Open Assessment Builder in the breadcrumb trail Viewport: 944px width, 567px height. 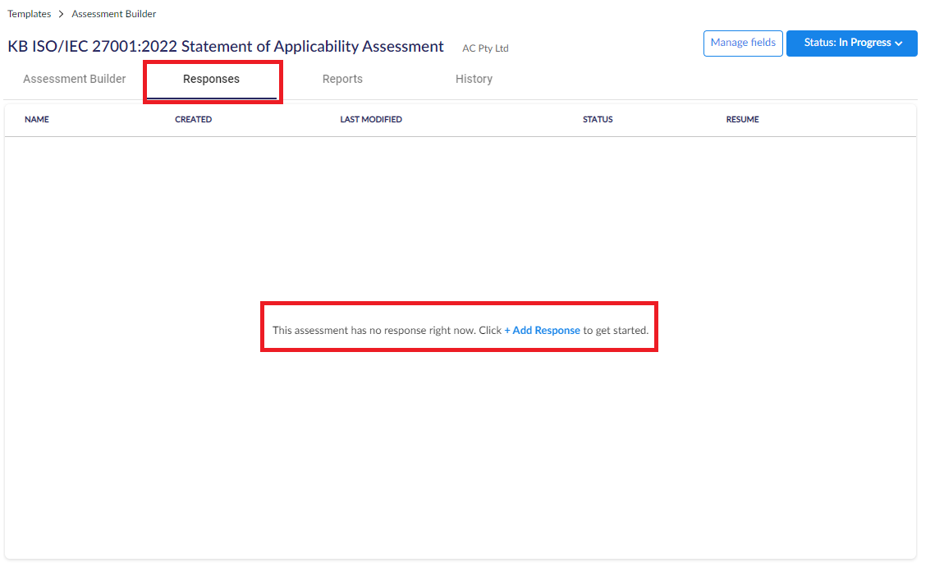(x=113, y=14)
